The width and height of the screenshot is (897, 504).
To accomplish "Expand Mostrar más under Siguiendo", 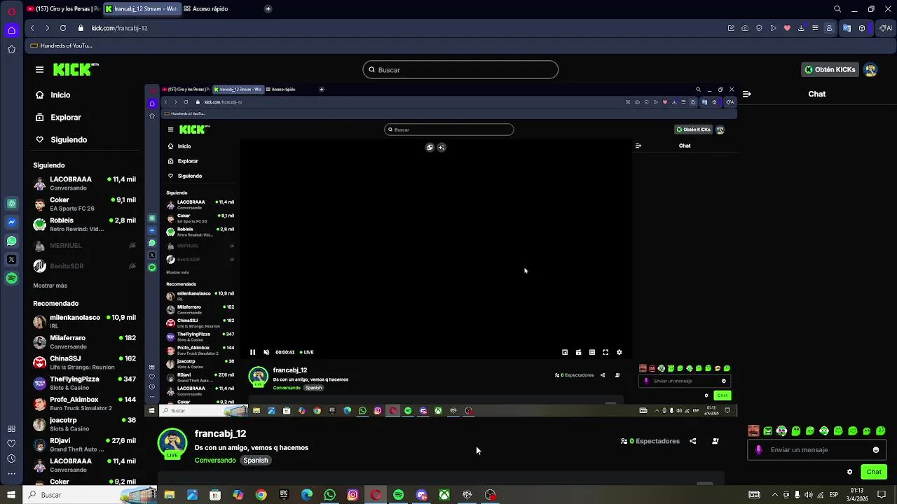I will pos(50,286).
